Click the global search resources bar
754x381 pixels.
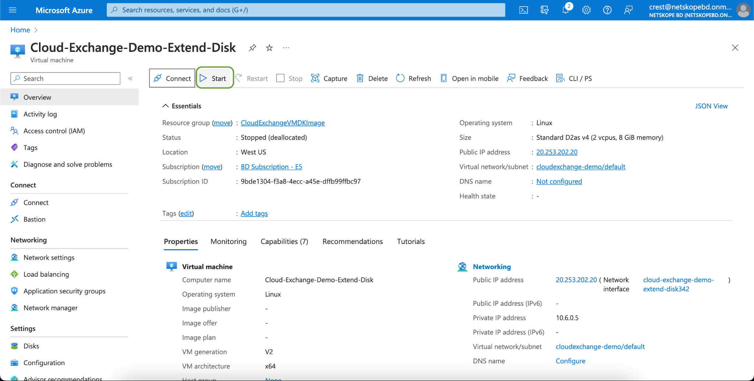(x=306, y=10)
